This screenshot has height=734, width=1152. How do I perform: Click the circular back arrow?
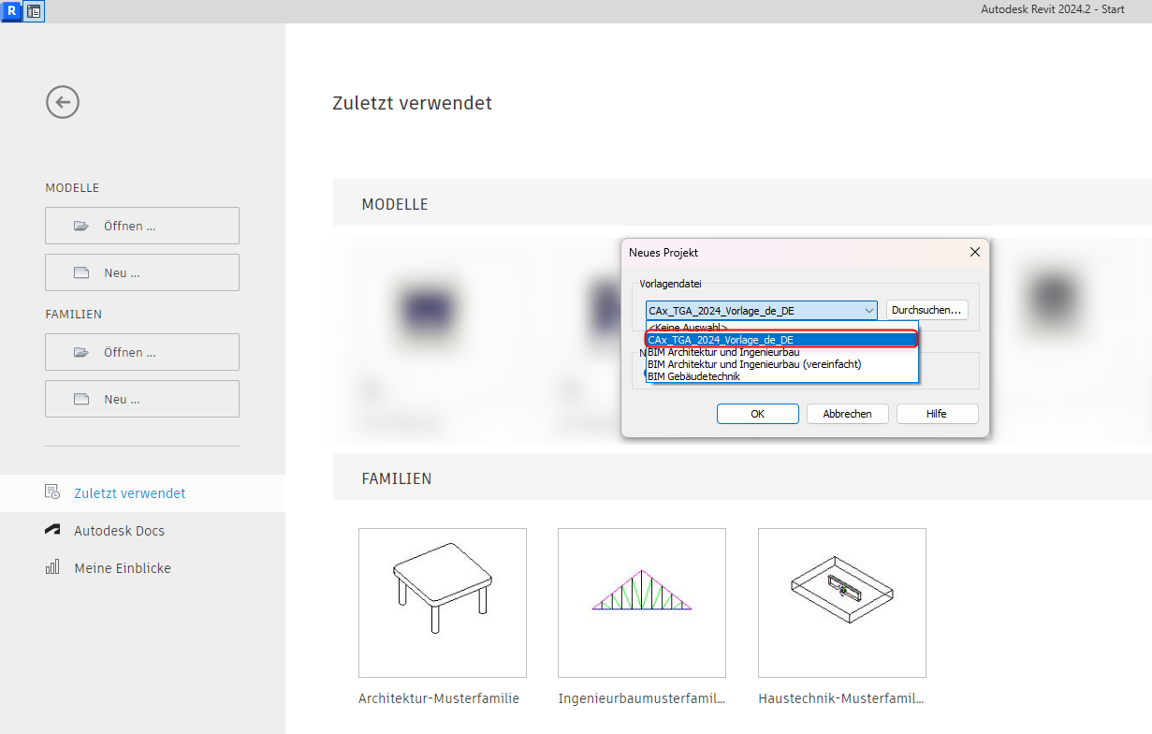click(x=63, y=102)
